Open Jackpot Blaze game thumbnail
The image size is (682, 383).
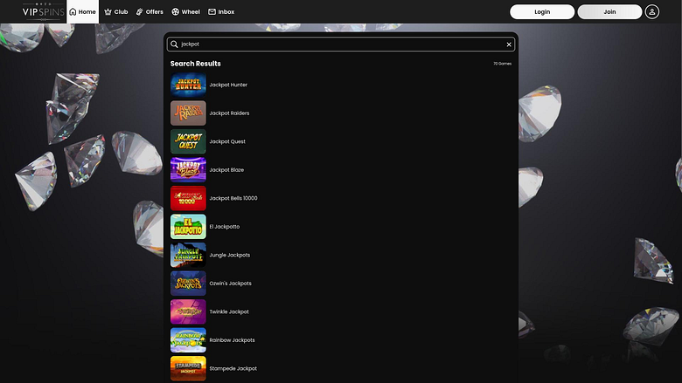coord(188,169)
